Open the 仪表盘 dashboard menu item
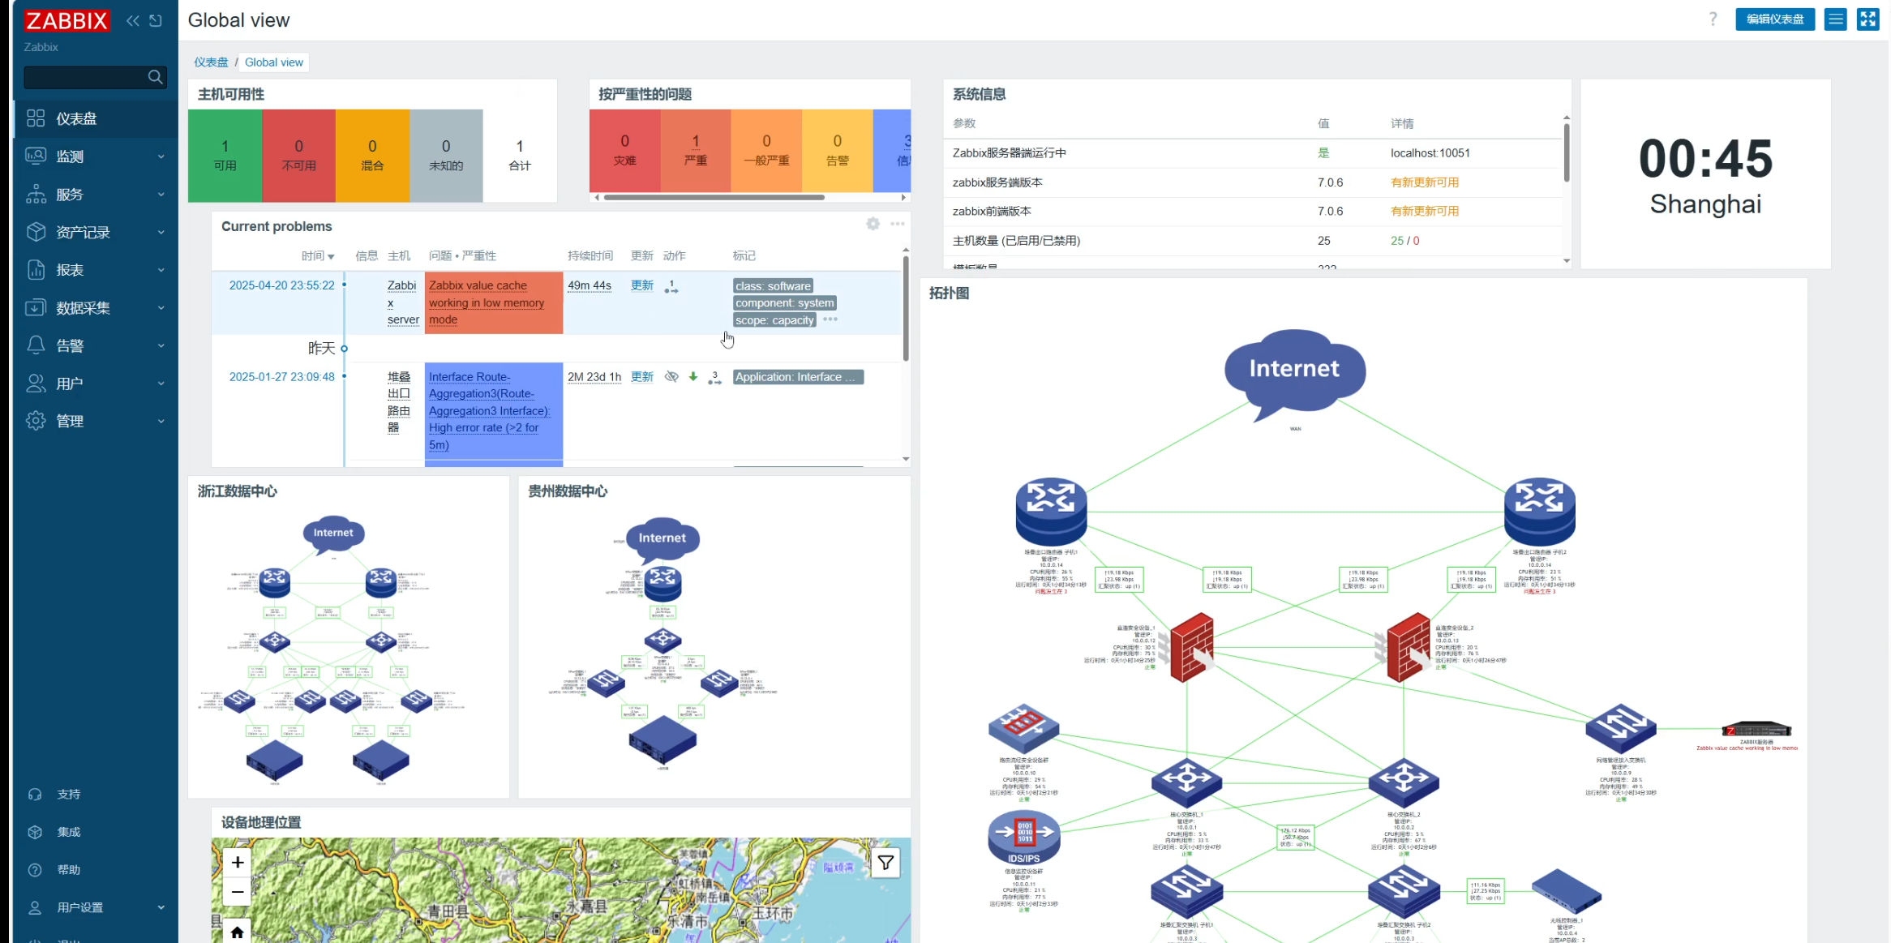 pyautogui.click(x=96, y=118)
